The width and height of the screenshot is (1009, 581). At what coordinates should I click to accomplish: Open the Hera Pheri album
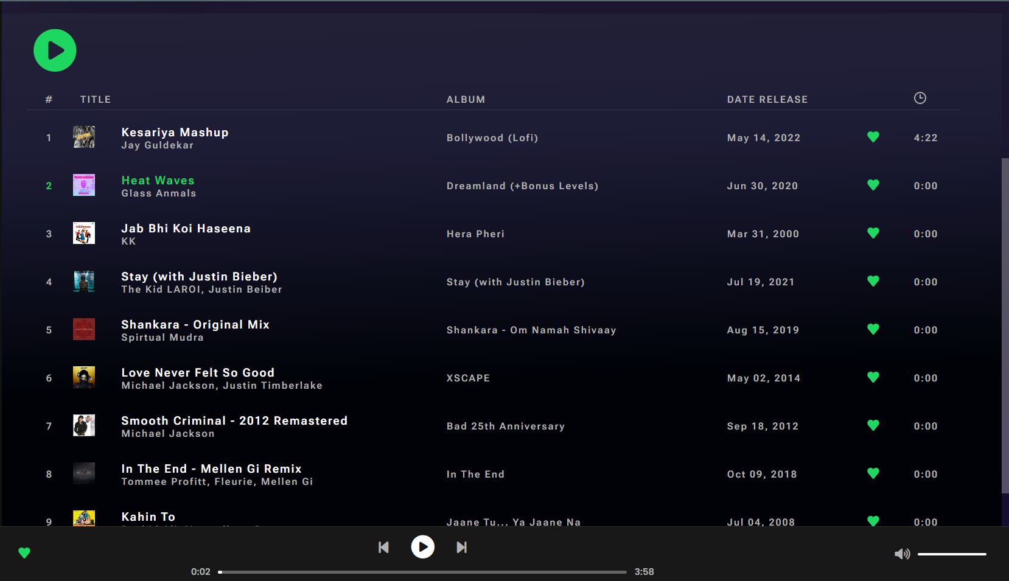[475, 234]
